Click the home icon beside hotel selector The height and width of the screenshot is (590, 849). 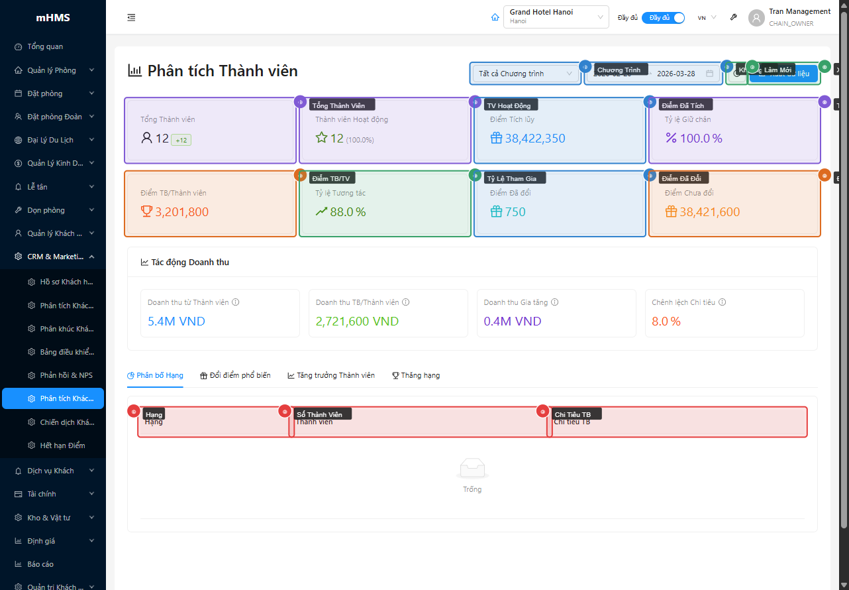tap(495, 18)
